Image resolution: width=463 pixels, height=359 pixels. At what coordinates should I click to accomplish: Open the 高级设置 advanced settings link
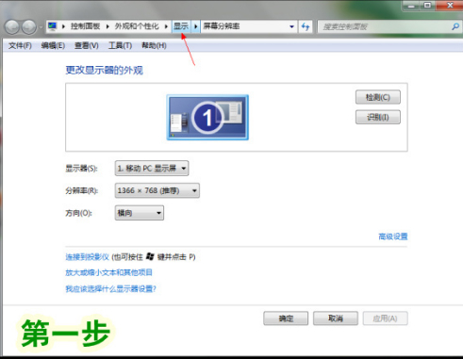[393, 237]
